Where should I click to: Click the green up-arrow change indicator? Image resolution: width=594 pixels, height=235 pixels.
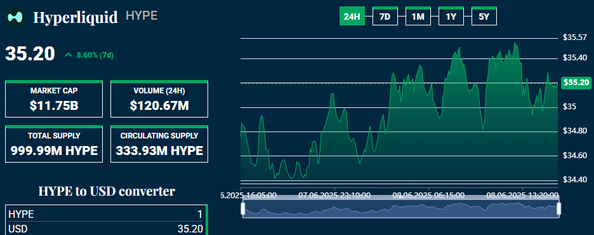point(69,55)
